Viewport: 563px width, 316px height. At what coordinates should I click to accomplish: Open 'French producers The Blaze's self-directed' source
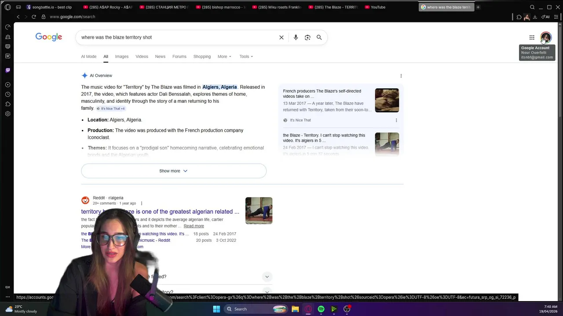[x=322, y=93]
